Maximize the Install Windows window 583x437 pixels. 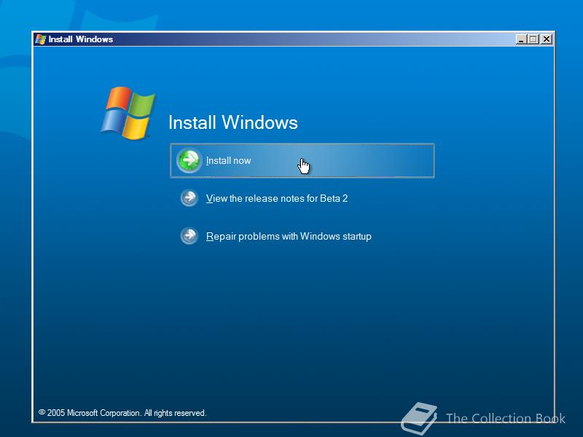coord(533,39)
